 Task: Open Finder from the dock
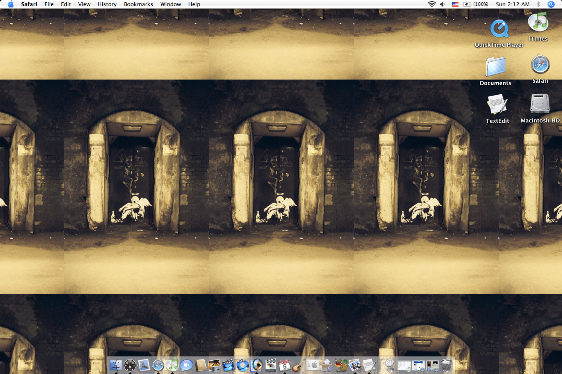(x=116, y=365)
